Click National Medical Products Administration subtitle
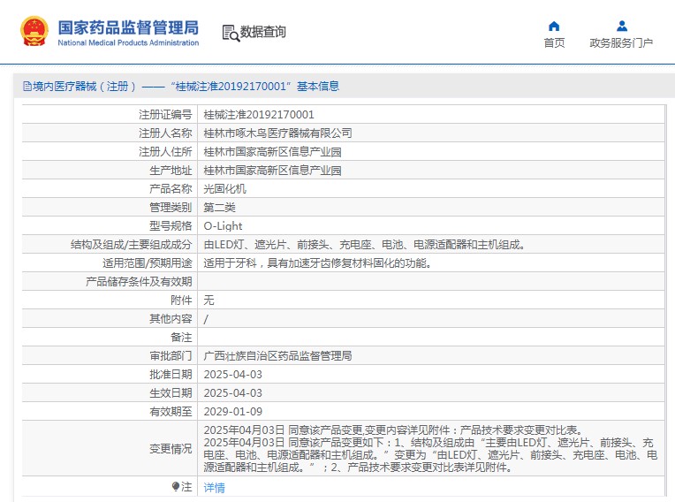The width and height of the screenshot is (675, 502). coord(128,42)
